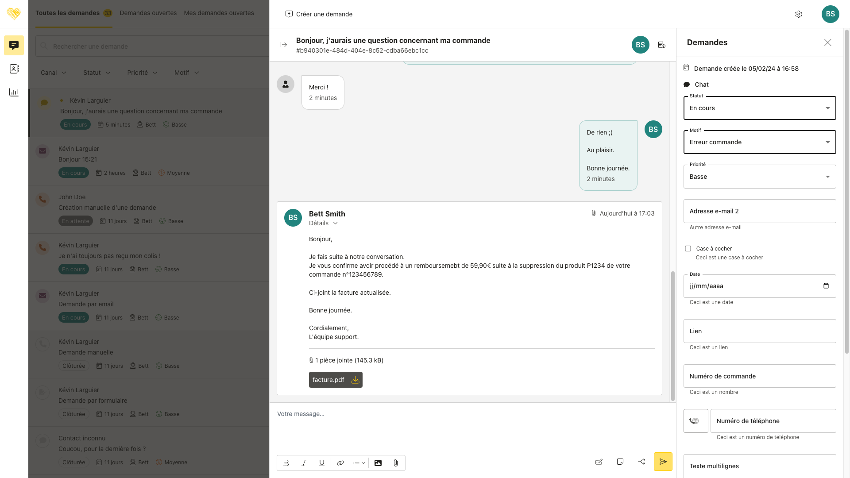Toggle bold formatting in message editor

(x=286, y=463)
